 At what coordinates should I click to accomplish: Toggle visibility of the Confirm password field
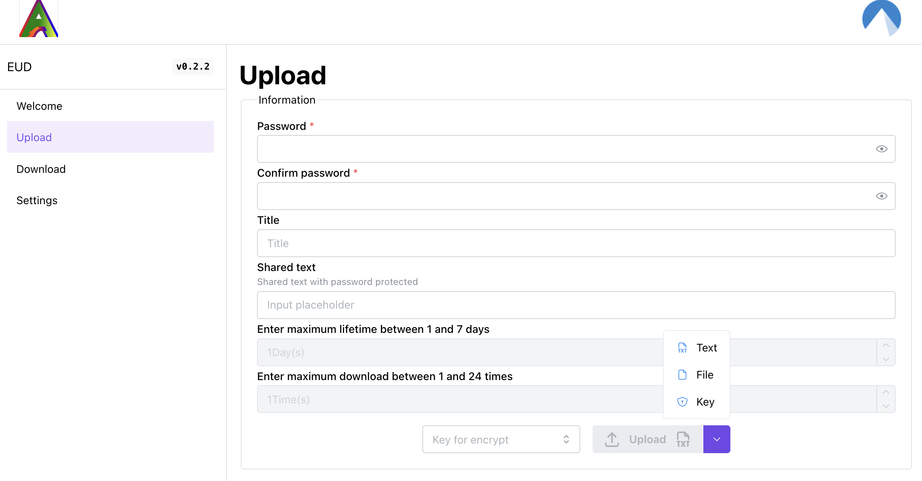click(882, 196)
